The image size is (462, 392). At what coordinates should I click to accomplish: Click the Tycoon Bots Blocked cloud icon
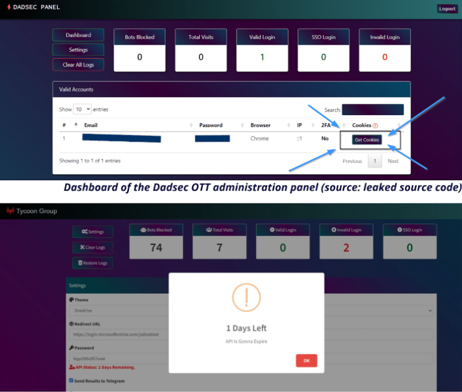[x=143, y=230]
